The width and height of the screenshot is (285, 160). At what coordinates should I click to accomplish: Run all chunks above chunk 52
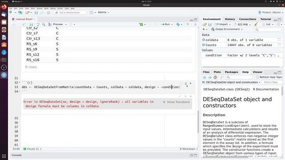click(186, 83)
